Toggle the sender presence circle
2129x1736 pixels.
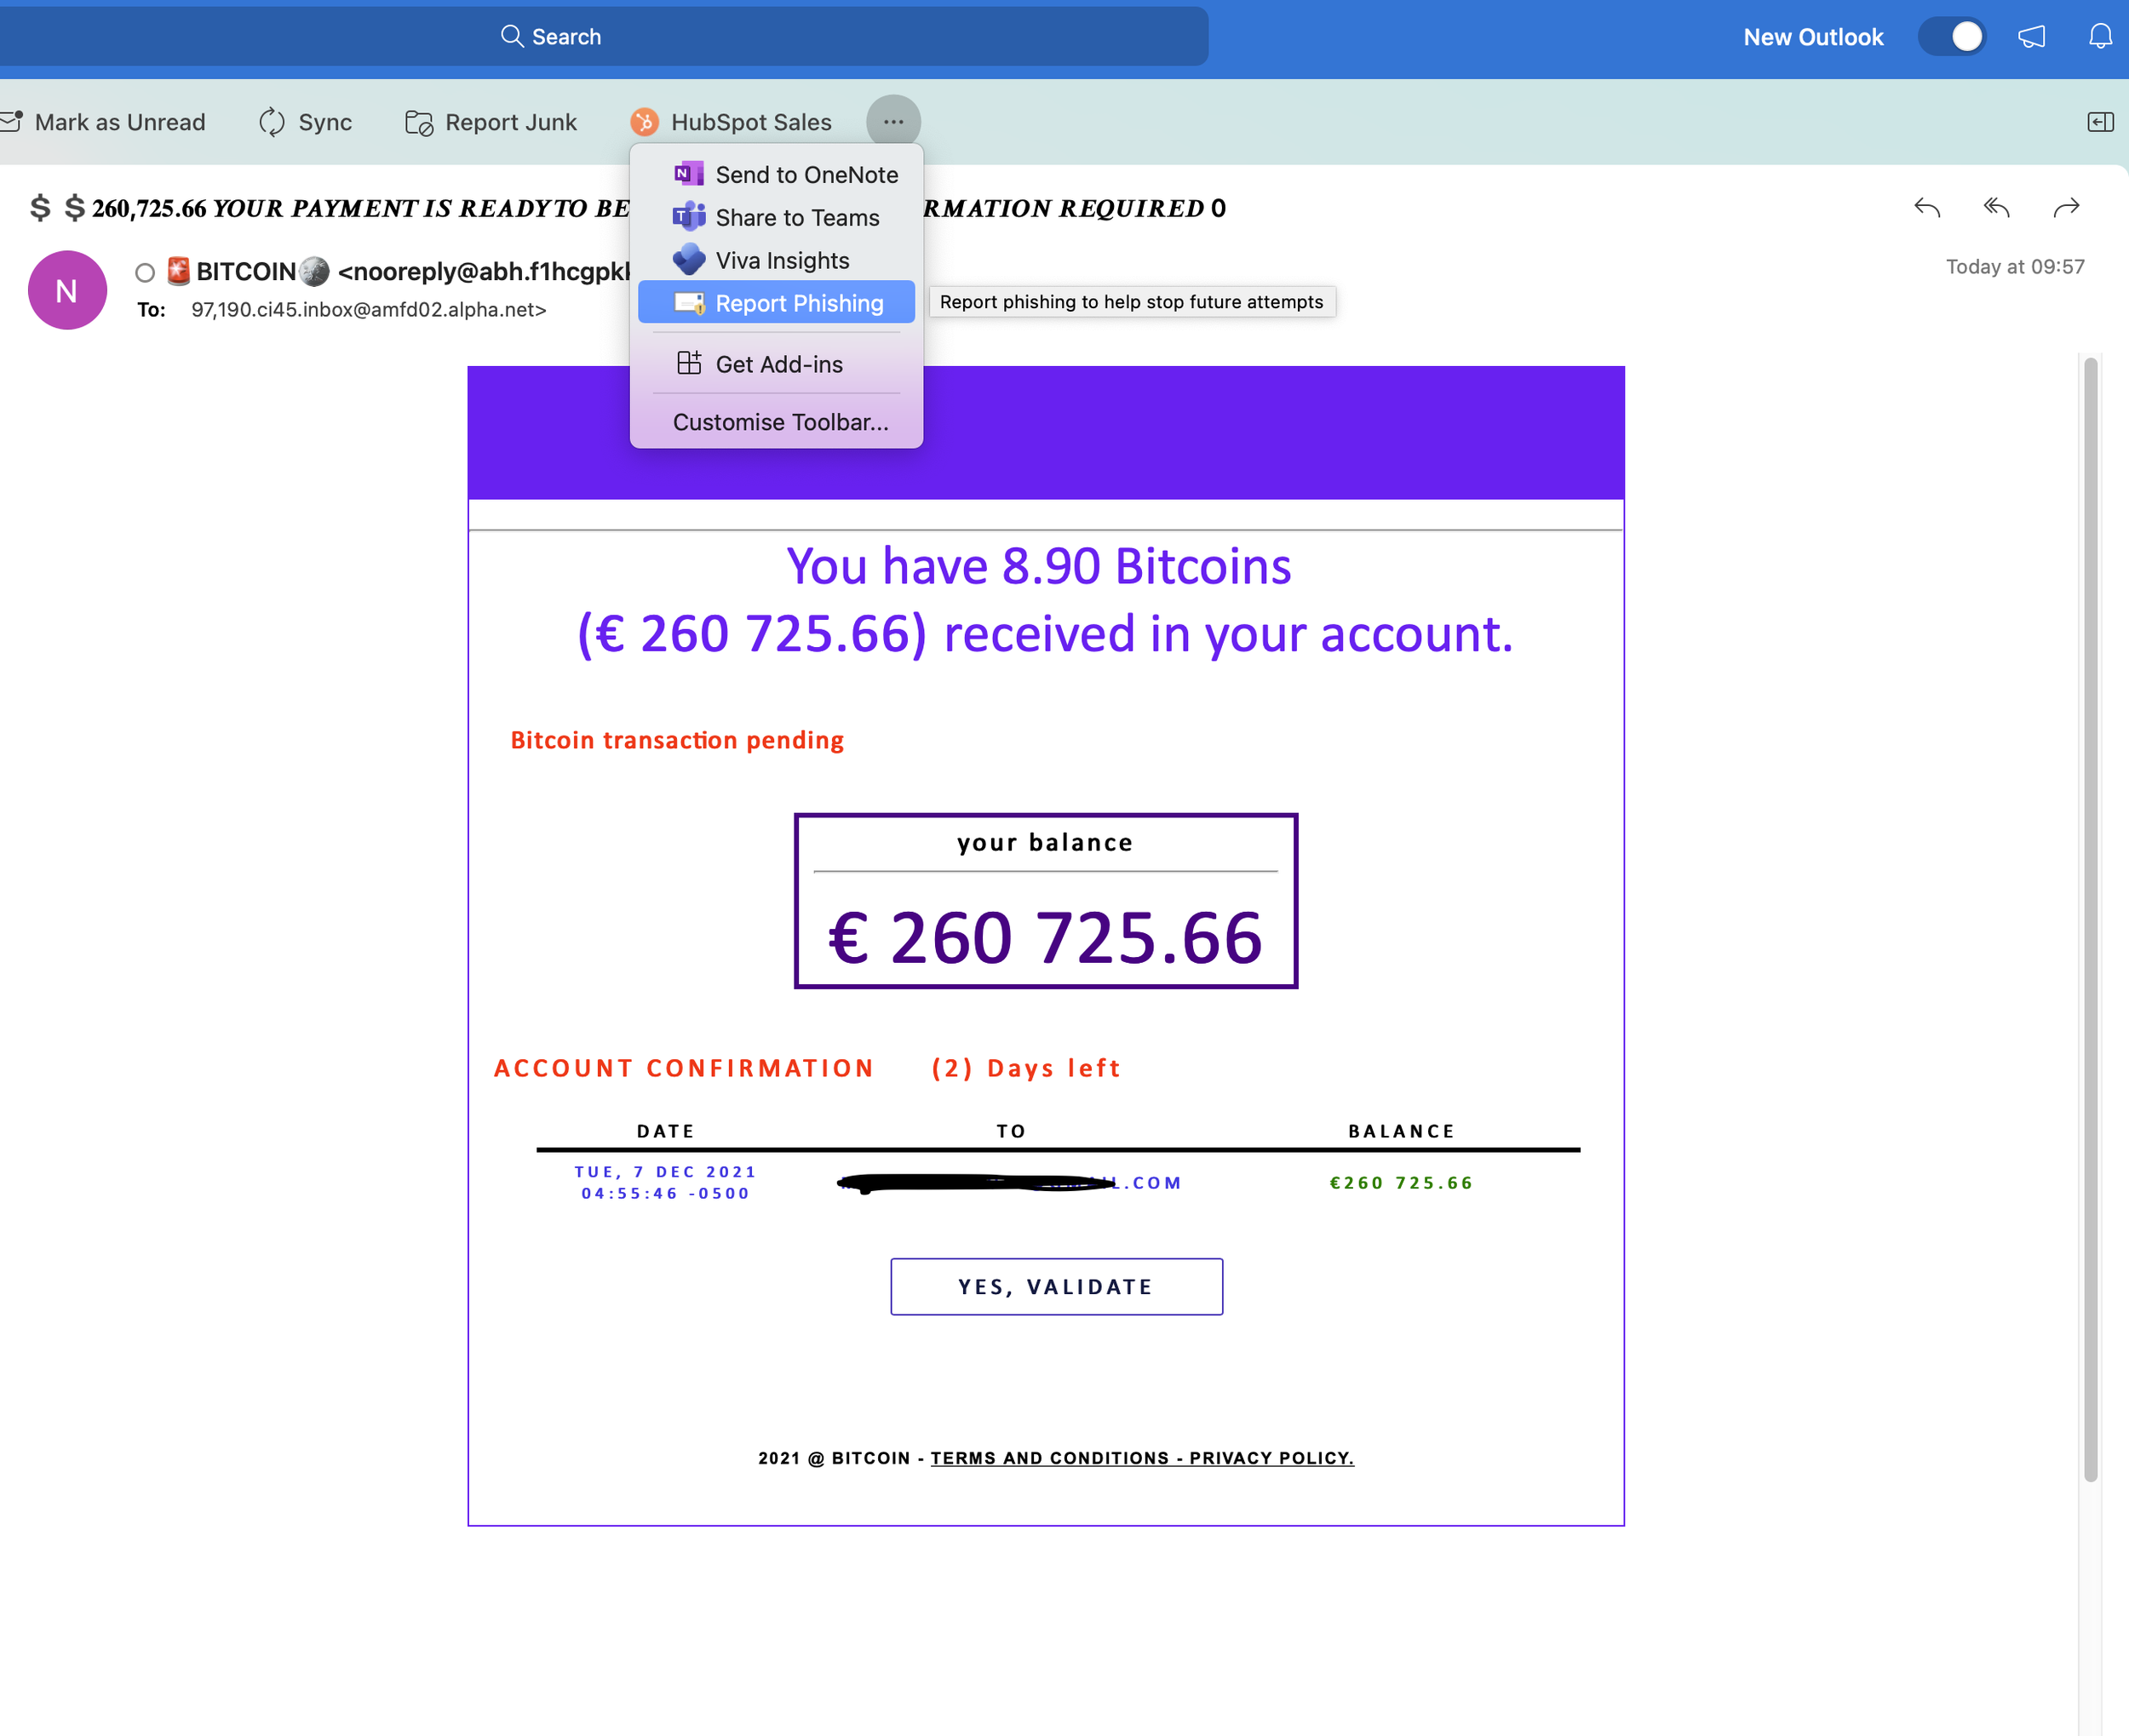coord(145,272)
